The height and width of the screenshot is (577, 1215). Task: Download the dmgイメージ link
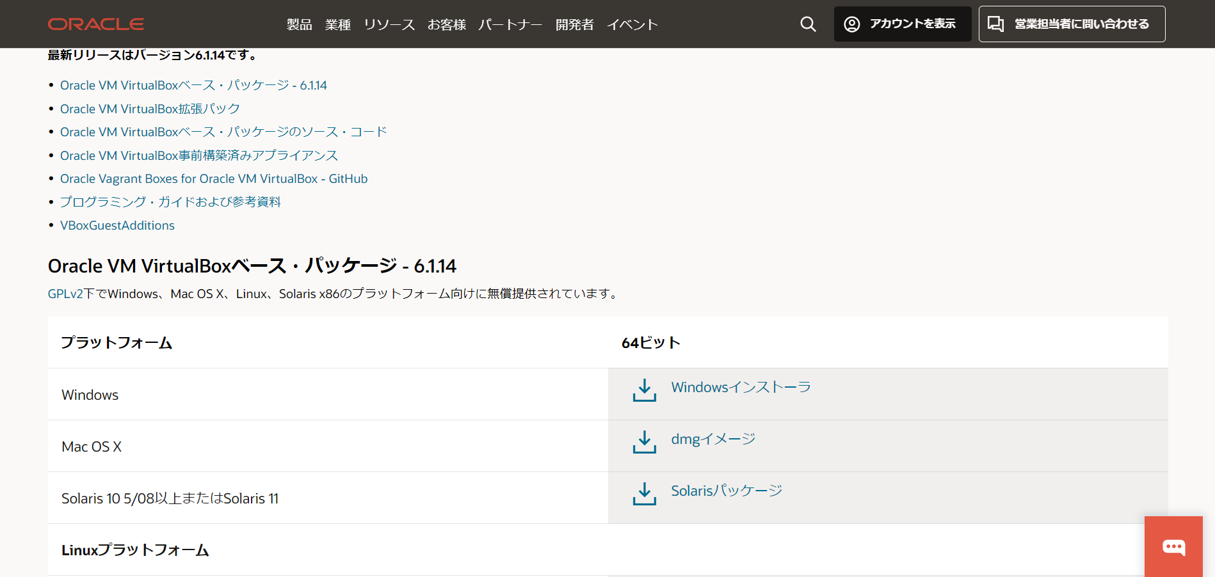coord(713,439)
